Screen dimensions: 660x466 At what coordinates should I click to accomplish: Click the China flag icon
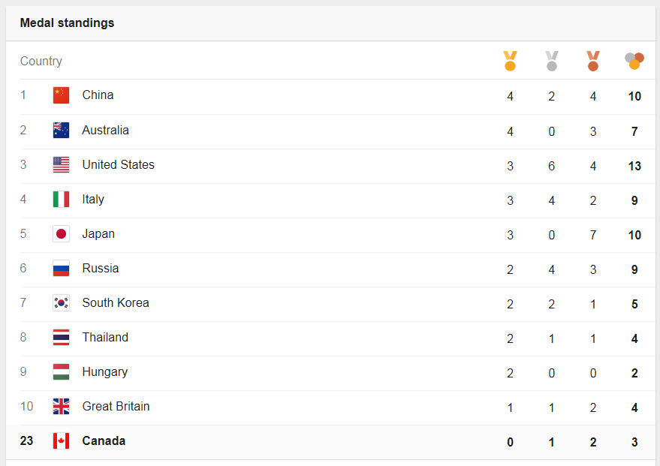pos(61,95)
